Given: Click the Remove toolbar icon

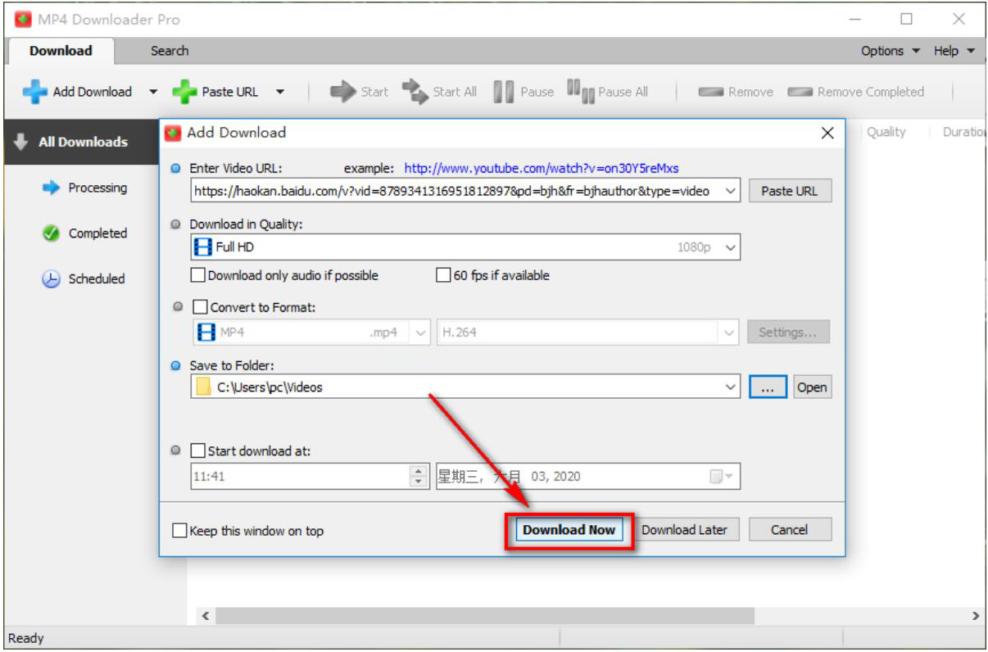Looking at the screenshot, I should [710, 92].
